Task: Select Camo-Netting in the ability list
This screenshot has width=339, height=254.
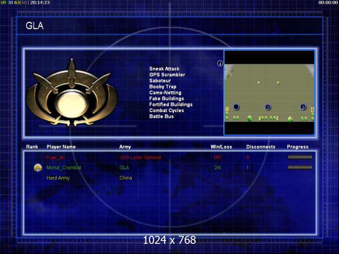Action: click(165, 92)
